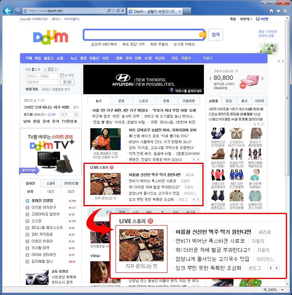Click the 로그인 button

point(67,82)
